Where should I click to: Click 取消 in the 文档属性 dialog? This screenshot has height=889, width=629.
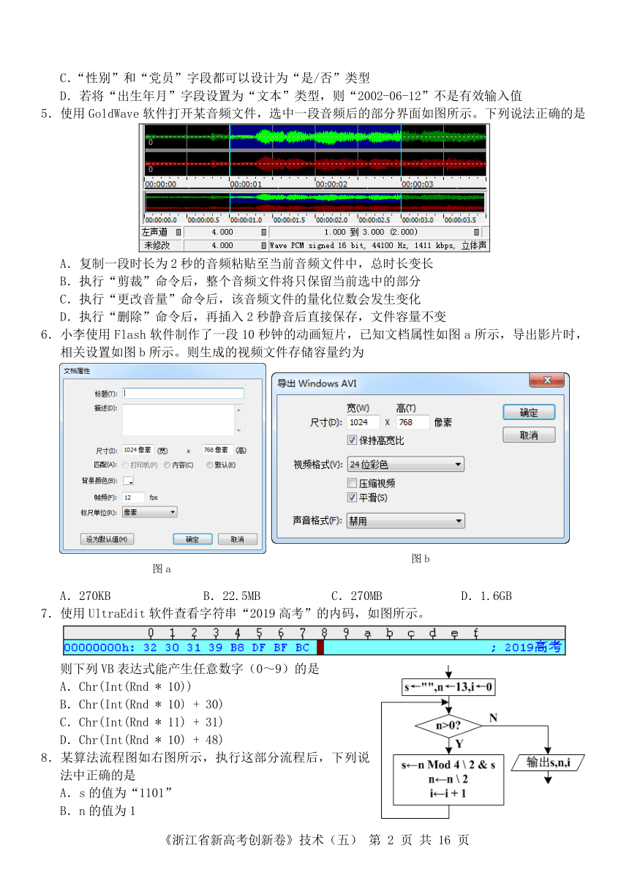(237, 539)
